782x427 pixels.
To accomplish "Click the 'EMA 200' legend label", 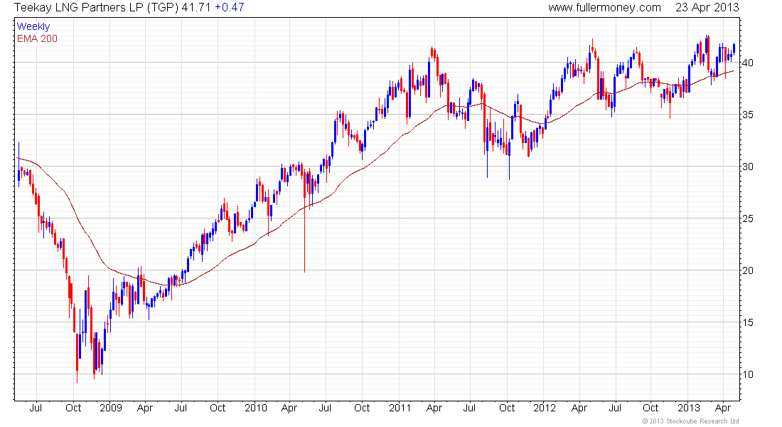I will 38,38.
